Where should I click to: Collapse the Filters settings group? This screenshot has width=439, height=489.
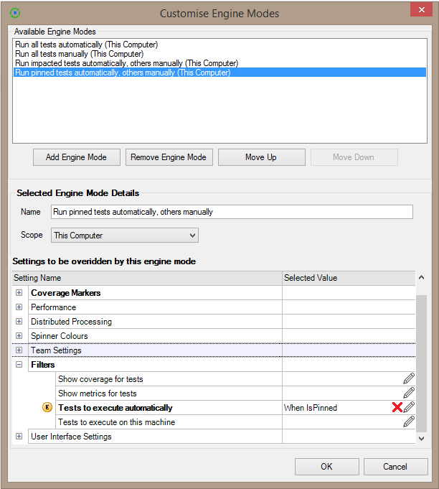19,365
